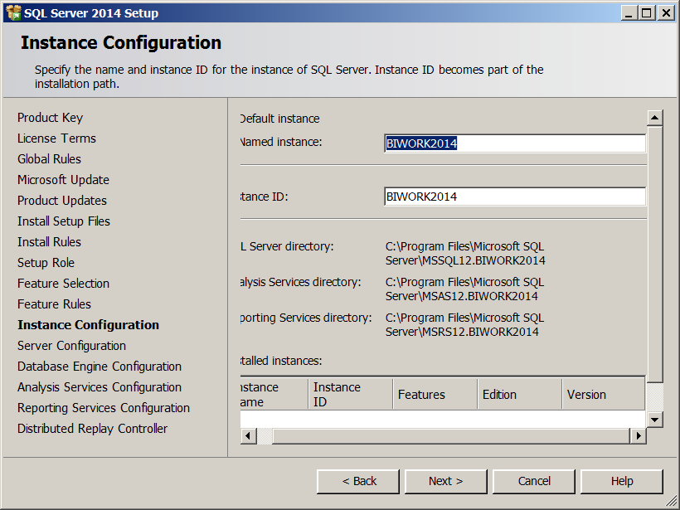
Task: Cancel the SQL Server setup
Action: point(534,481)
